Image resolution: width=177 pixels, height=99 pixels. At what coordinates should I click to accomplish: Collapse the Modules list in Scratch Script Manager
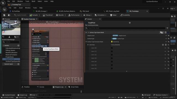click(3, 45)
